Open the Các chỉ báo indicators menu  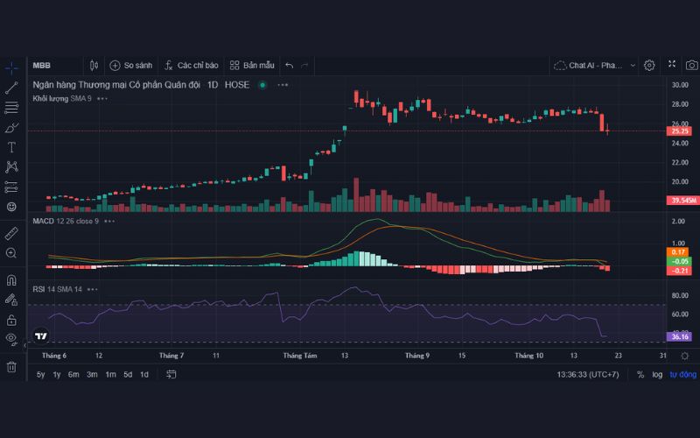click(x=190, y=65)
